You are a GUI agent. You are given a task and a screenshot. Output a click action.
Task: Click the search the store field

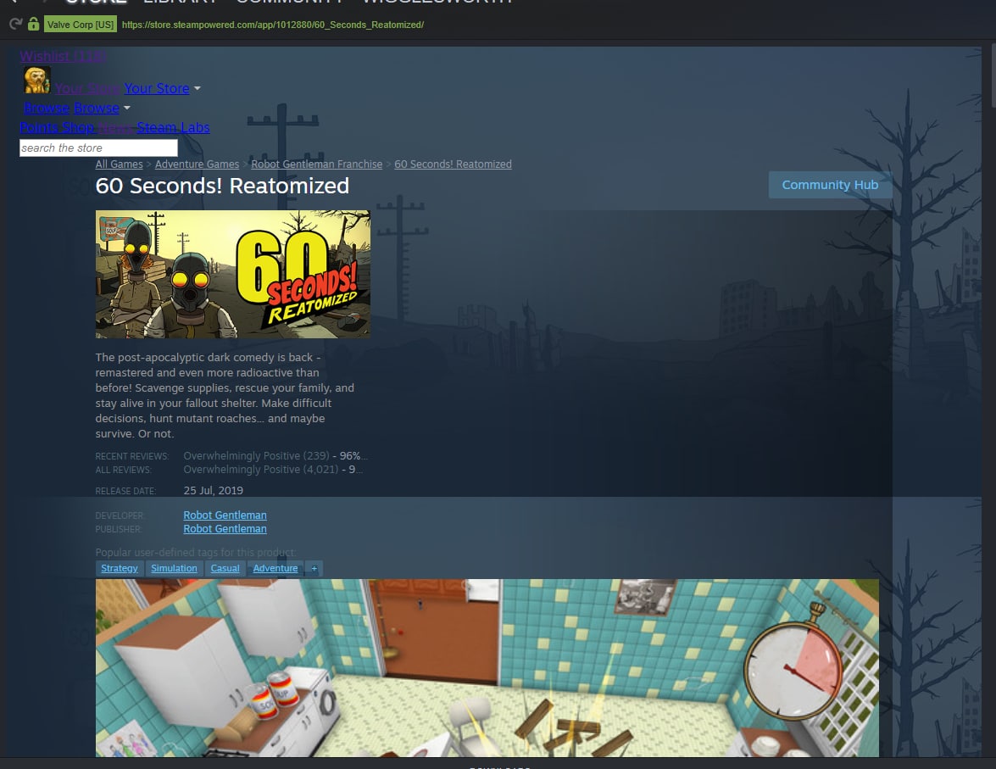coord(98,148)
